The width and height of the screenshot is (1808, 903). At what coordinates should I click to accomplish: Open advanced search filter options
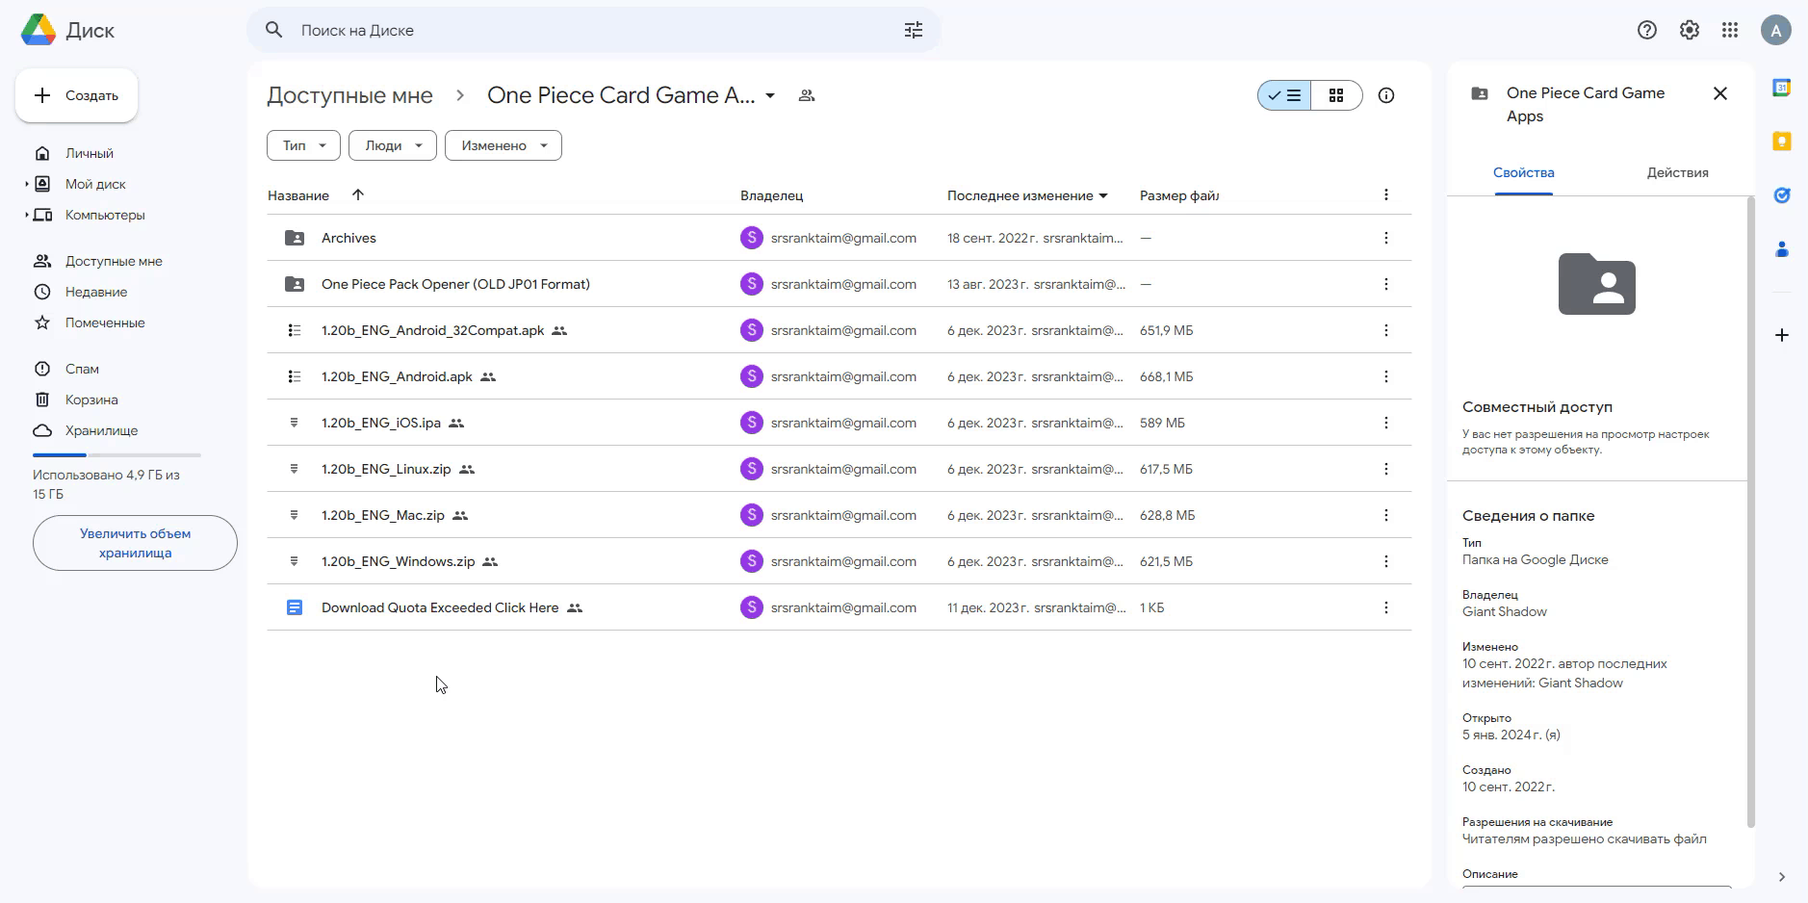[x=913, y=30]
